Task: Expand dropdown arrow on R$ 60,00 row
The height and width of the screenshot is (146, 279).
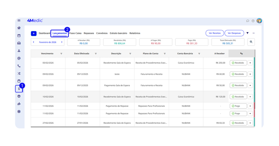Action: (250, 74)
